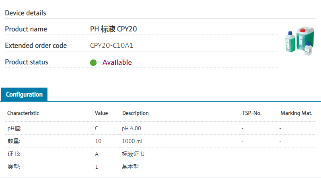
Task: Click the Value column header
Action: tap(101, 113)
